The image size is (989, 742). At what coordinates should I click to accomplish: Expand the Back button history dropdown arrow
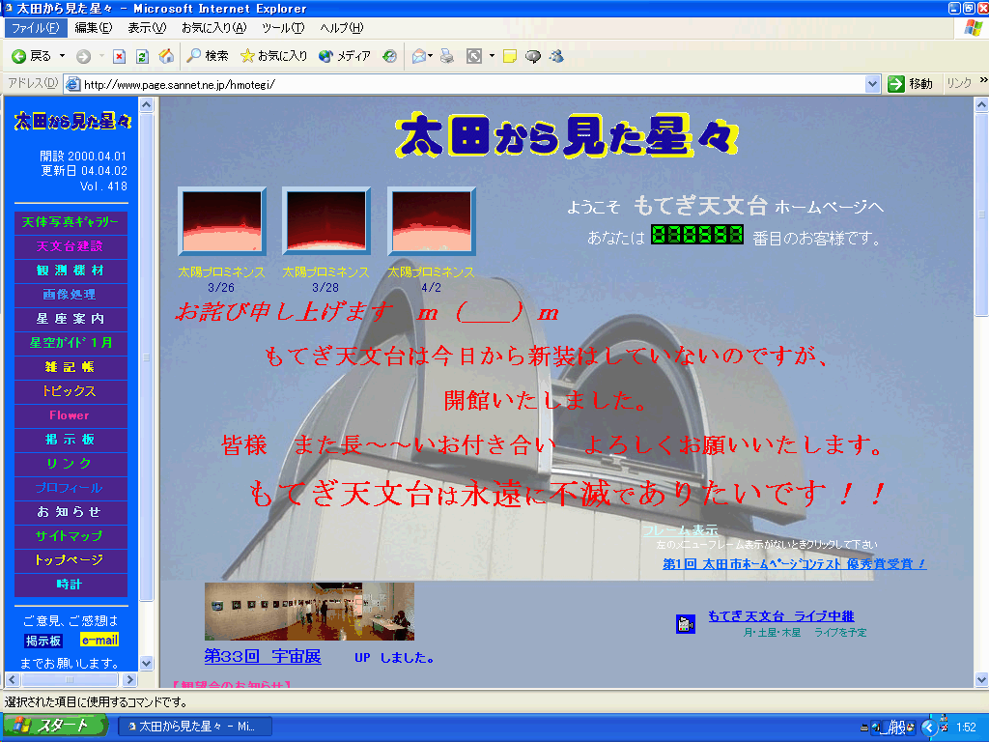(x=63, y=56)
